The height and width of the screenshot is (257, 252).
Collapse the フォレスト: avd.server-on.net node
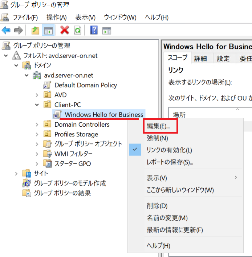click(x=6, y=56)
